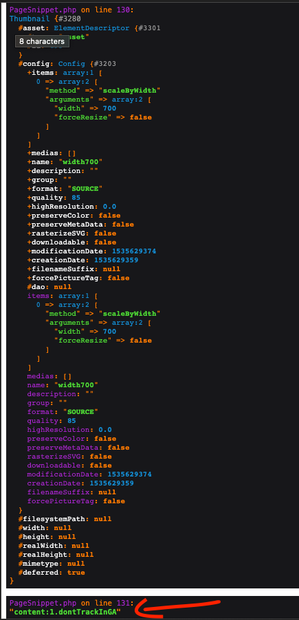
Task: Click the white "+preserveMetaData: false" line
Action: [80, 225]
